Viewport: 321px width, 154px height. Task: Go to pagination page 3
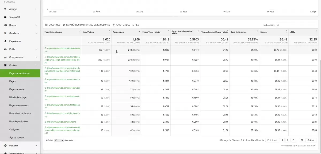tap(293, 140)
